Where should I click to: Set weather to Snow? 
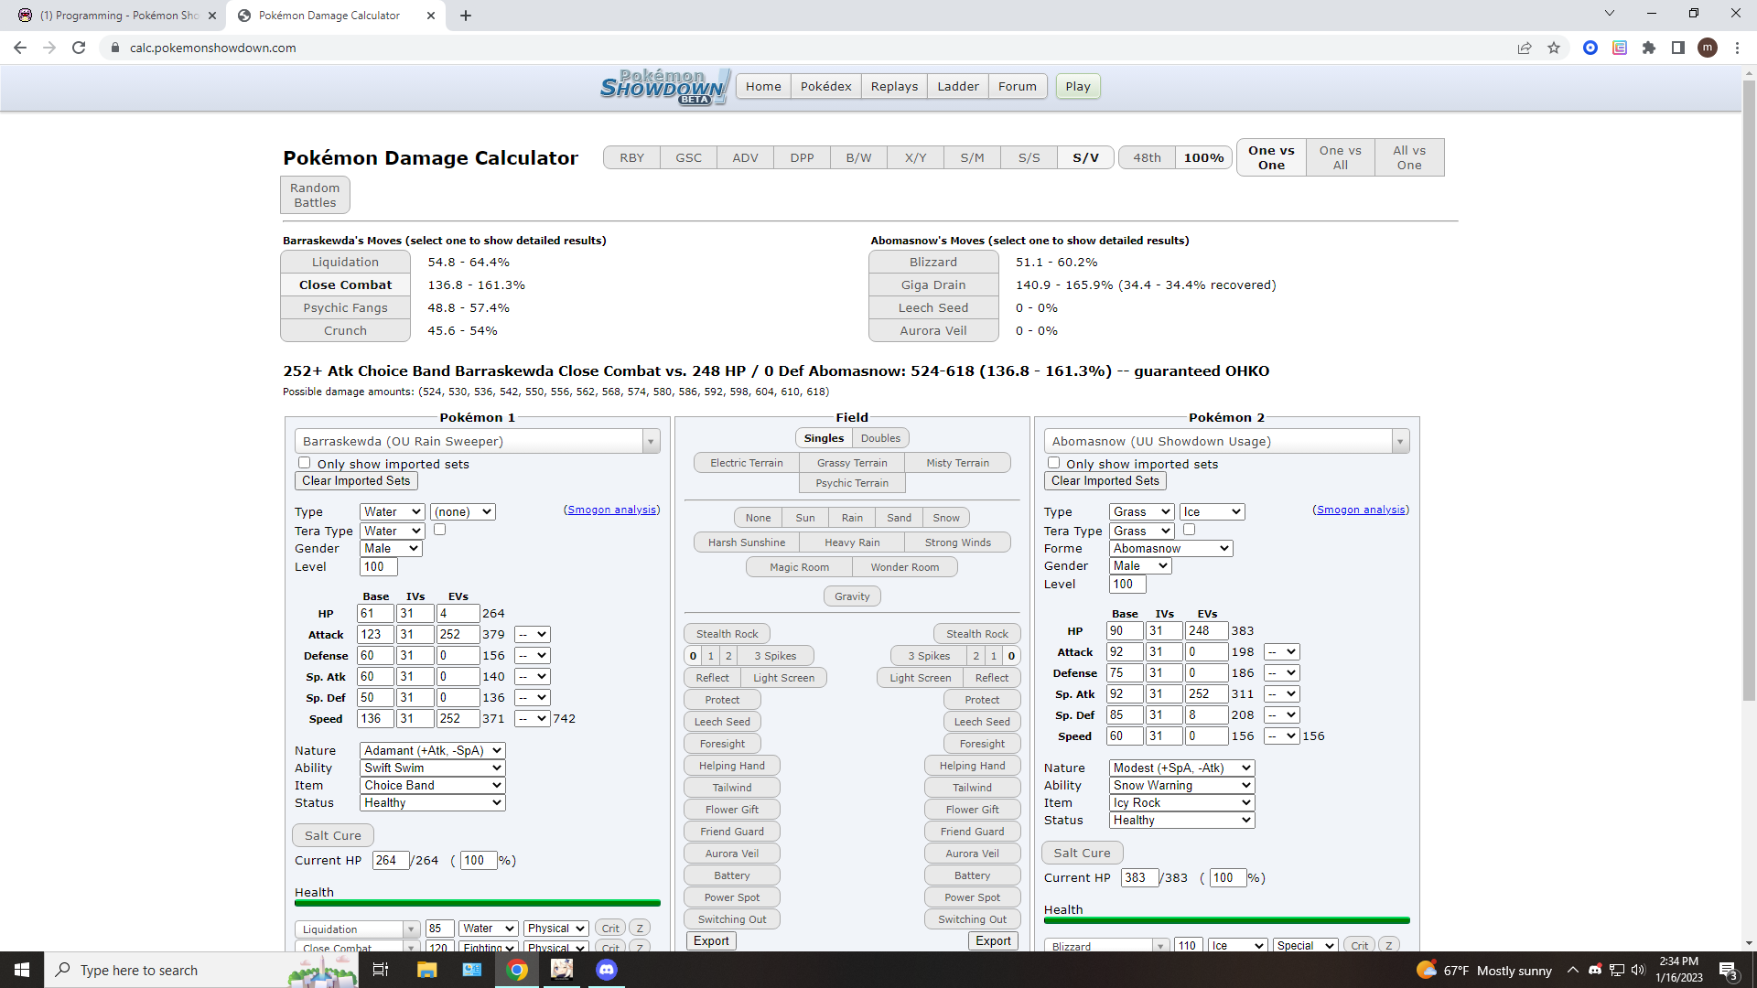point(946,518)
